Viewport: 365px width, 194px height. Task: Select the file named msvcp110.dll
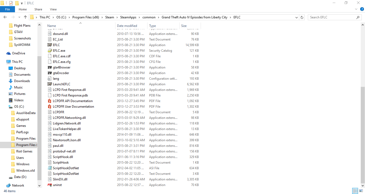[x=62, y=135]
